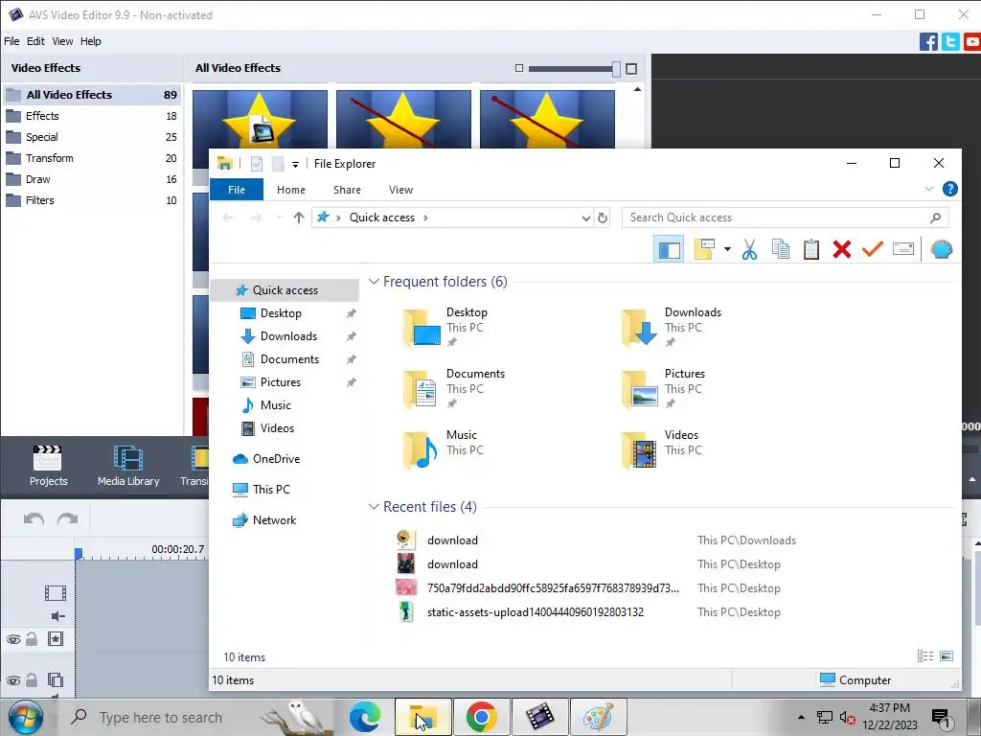Open the File tab in File Explorer

click(x=237, y=190)
